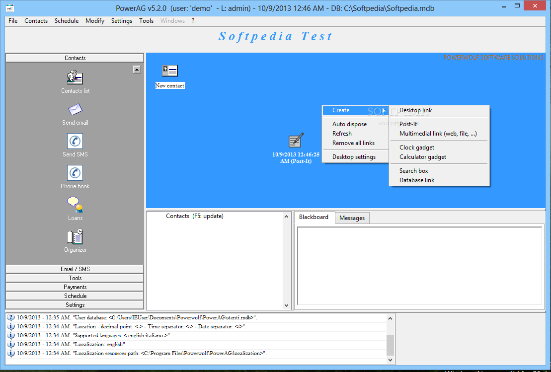Open the Phone book icon
The width and height of the screenshot is (551, 372).
pos(75,173)
